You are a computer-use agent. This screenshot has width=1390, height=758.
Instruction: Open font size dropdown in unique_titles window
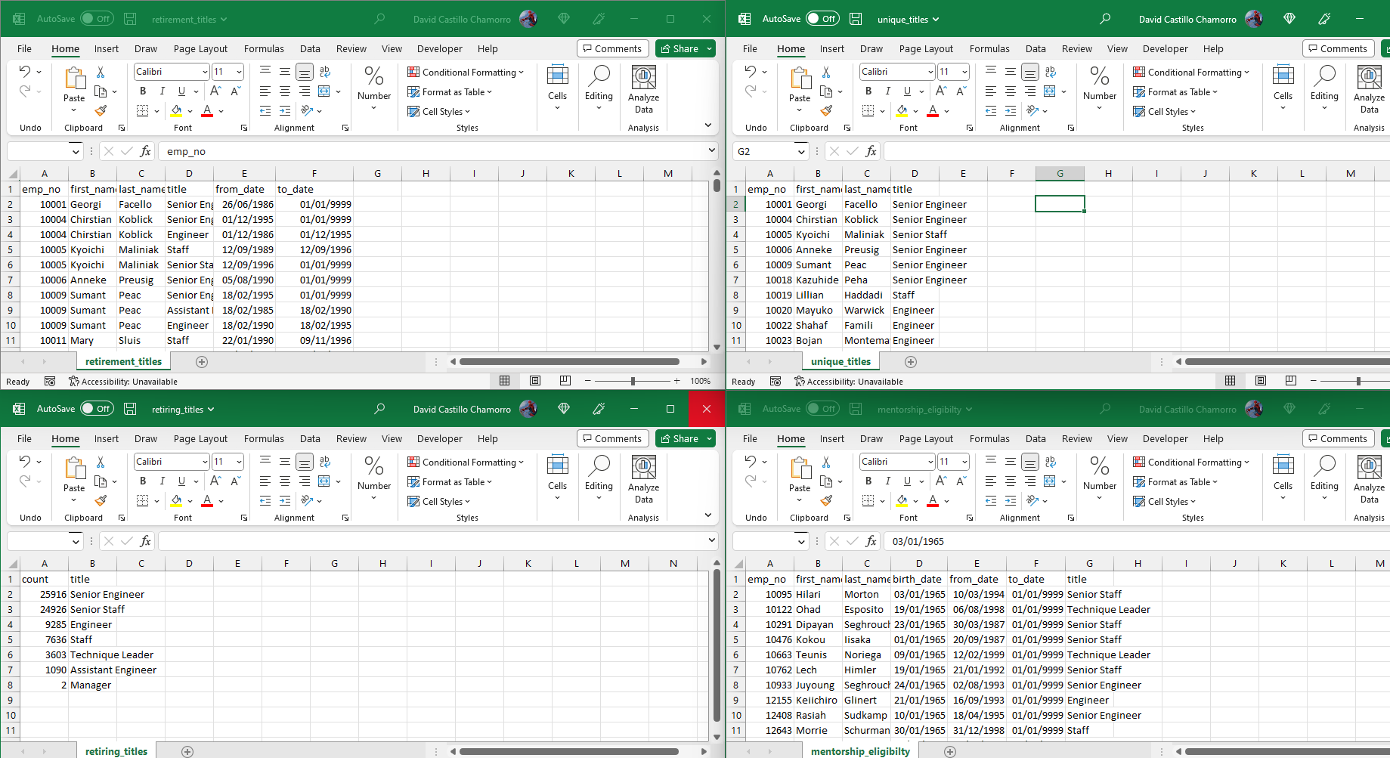pos(964,72)
